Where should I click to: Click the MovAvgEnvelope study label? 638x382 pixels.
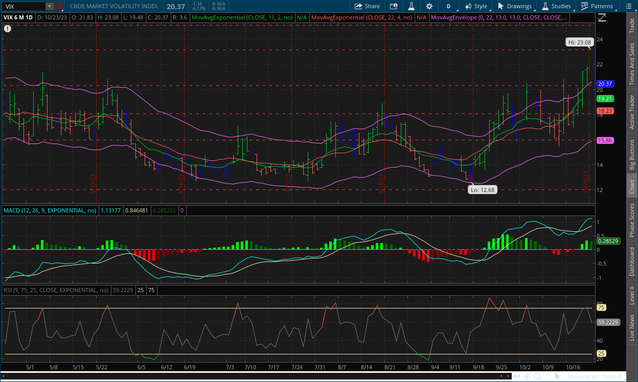click(x=498, y=17)
